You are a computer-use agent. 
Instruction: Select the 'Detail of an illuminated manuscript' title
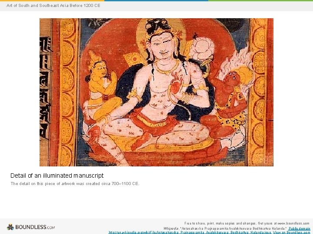click(x=57, y=175)
